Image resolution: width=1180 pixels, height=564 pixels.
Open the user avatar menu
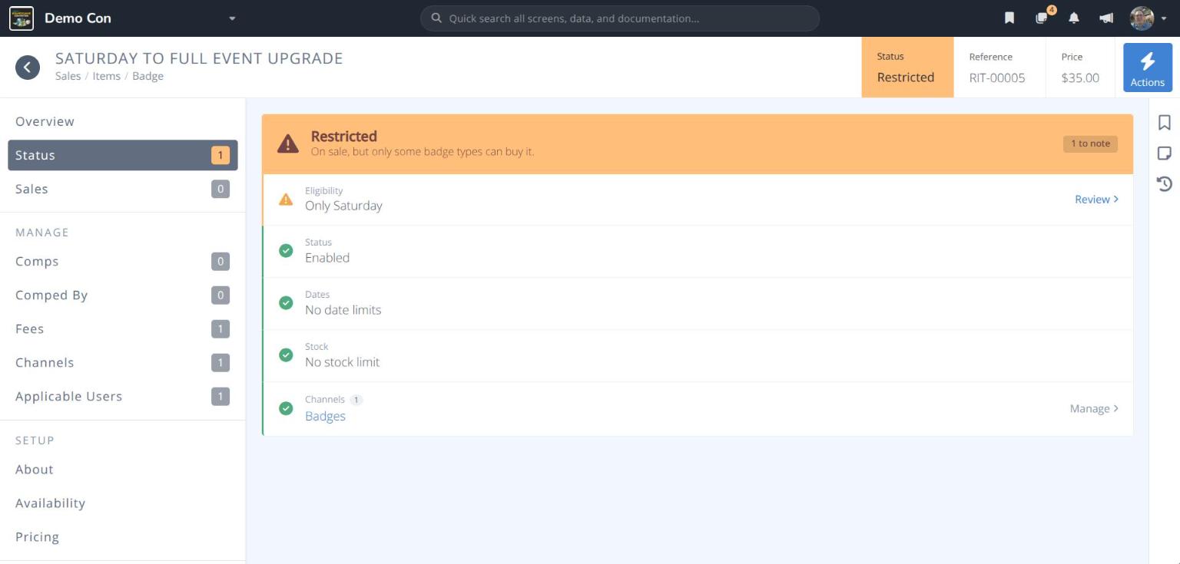pyautogui.click(x=1148, y=18)
